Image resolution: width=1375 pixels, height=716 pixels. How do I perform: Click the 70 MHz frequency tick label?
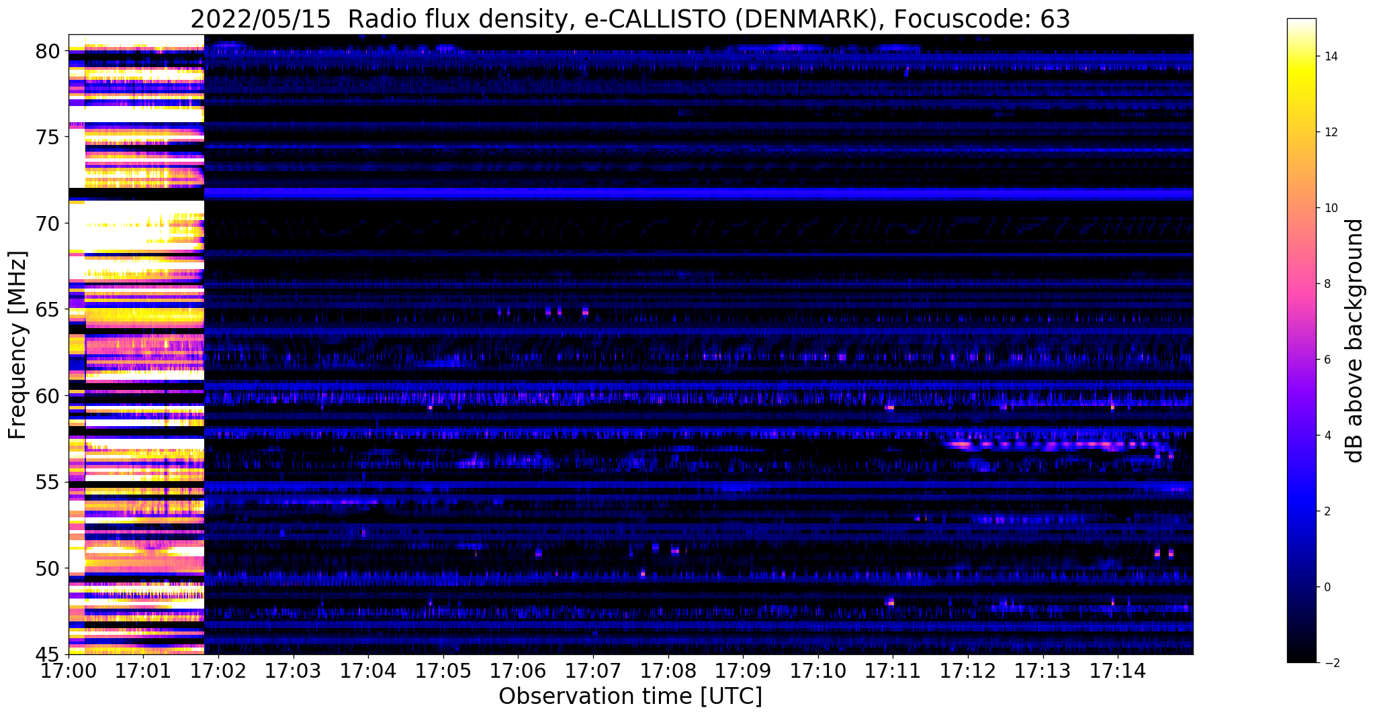point(49,223)
